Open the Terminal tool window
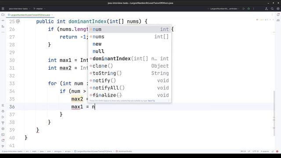281x158 pixels. [3, 135]
